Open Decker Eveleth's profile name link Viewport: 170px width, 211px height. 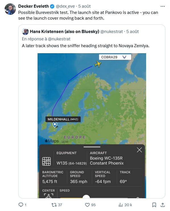pyautogui.click(x=34, y=6)
